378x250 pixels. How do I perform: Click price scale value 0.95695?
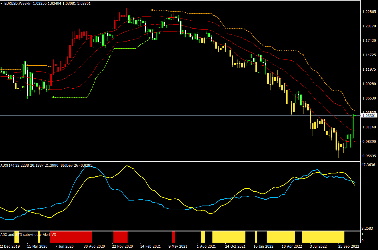[x=369, y=156]
